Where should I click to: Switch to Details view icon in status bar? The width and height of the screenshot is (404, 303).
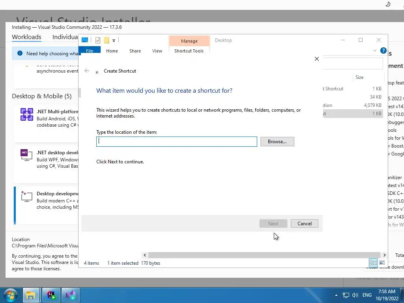(x=373, y=262)
